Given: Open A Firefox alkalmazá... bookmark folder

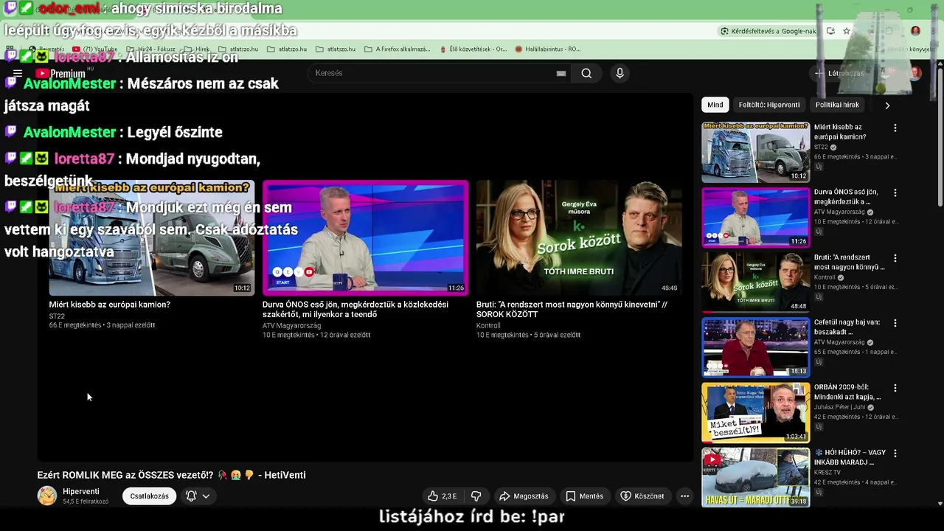Looking at the screenshot, I should coord(397,49).
